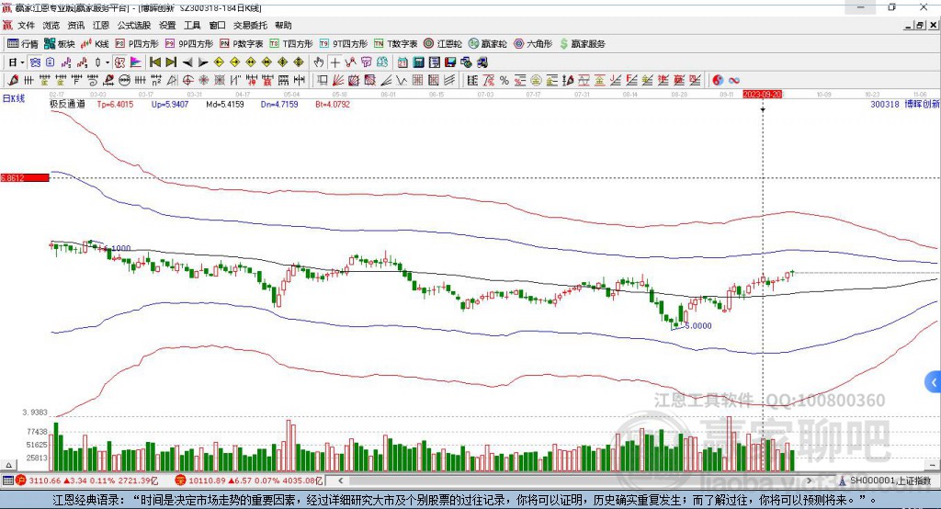Open the 公式选股 menu
Screen dimensions: 941x509
[x=134, y=25]
